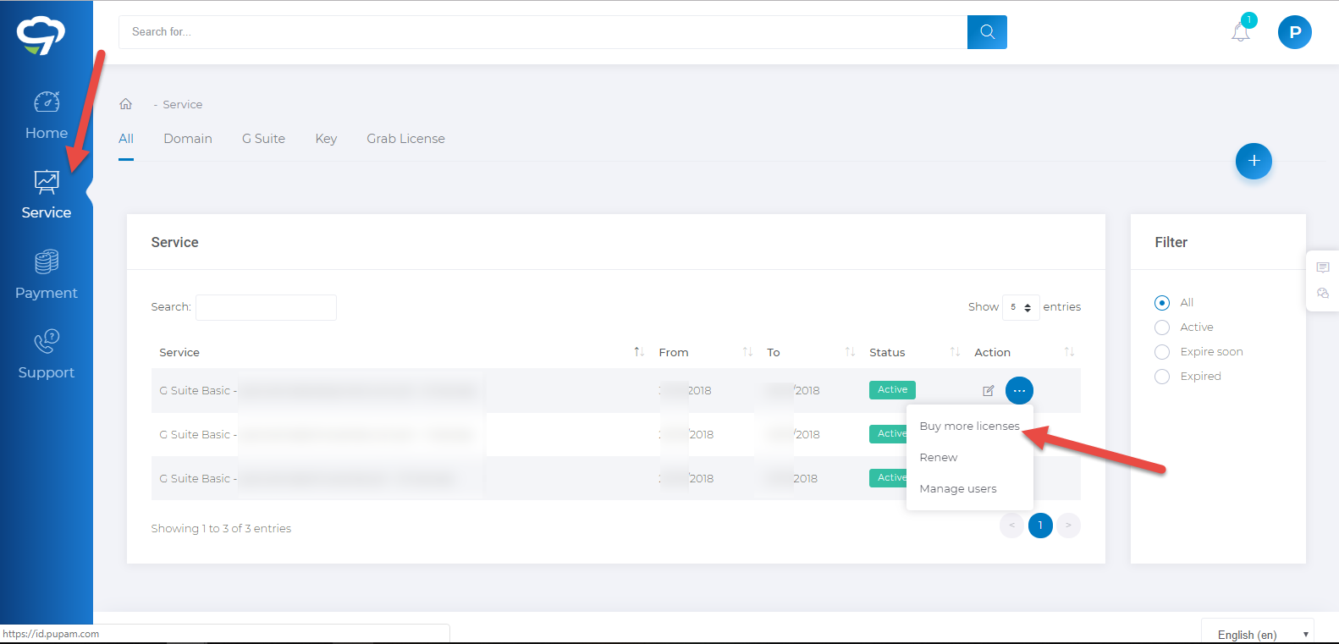
Task: Click the Filter panel heading
Action: [x=1171, y=242]
